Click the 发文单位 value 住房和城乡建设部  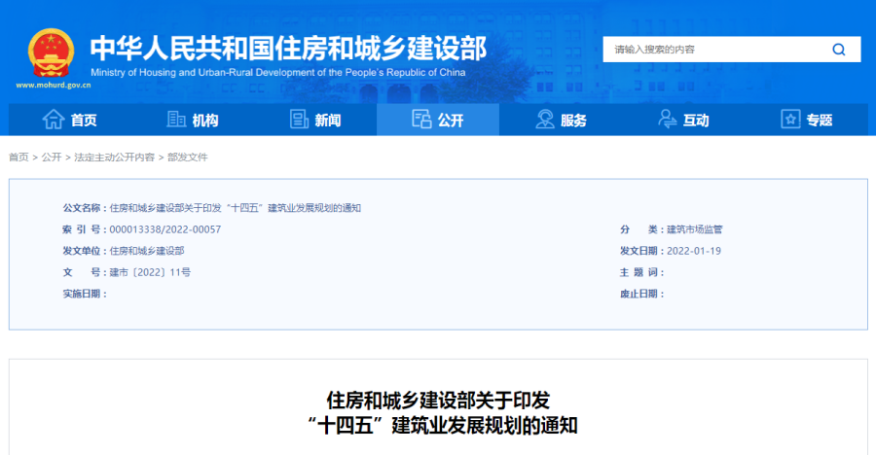coord(147,251)
